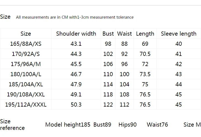The image size is (201, 137).
Task: Select the 175/96A/M size label
Action: click(26, 64)
